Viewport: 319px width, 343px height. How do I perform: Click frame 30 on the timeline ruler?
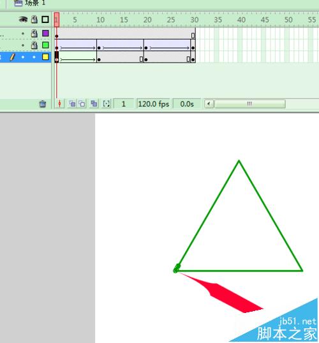pos(194,20)
